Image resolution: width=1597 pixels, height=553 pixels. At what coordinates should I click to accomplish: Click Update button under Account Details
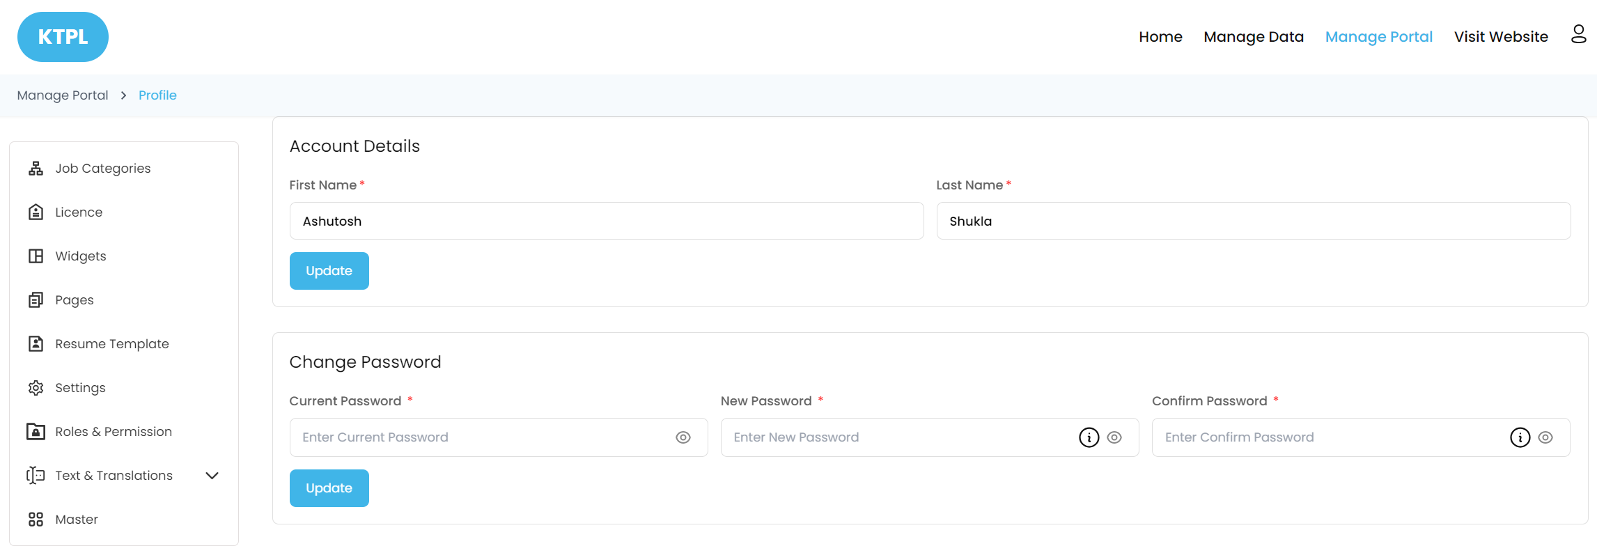(329, 271)
